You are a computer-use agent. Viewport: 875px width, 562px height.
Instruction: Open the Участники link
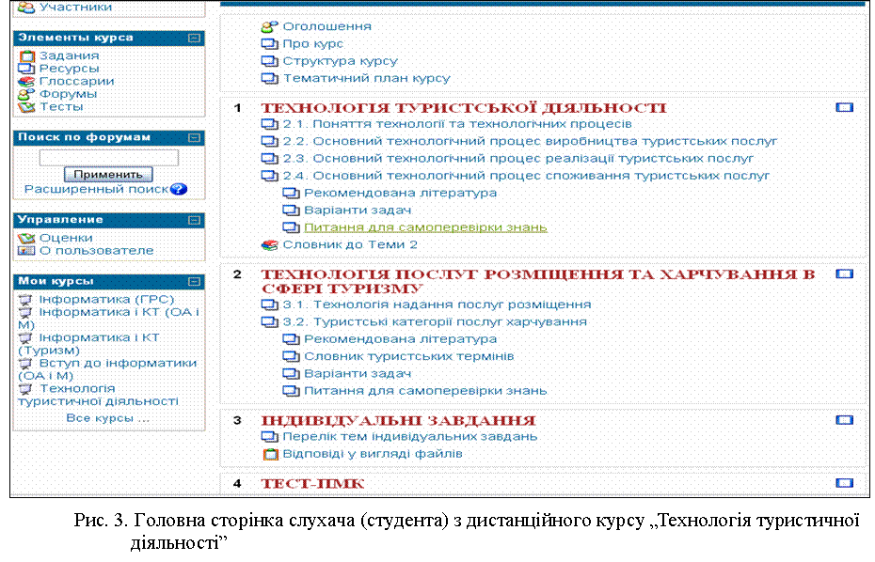point(75,8)
